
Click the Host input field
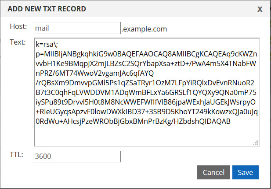coord(77,28)
